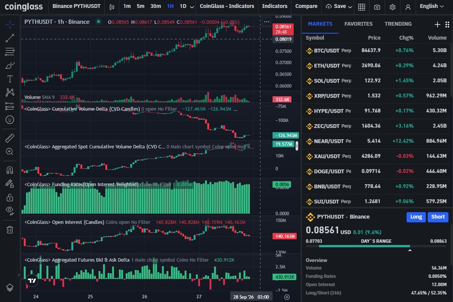Go to the coinglass logo homepage

[x=24, y=6]
